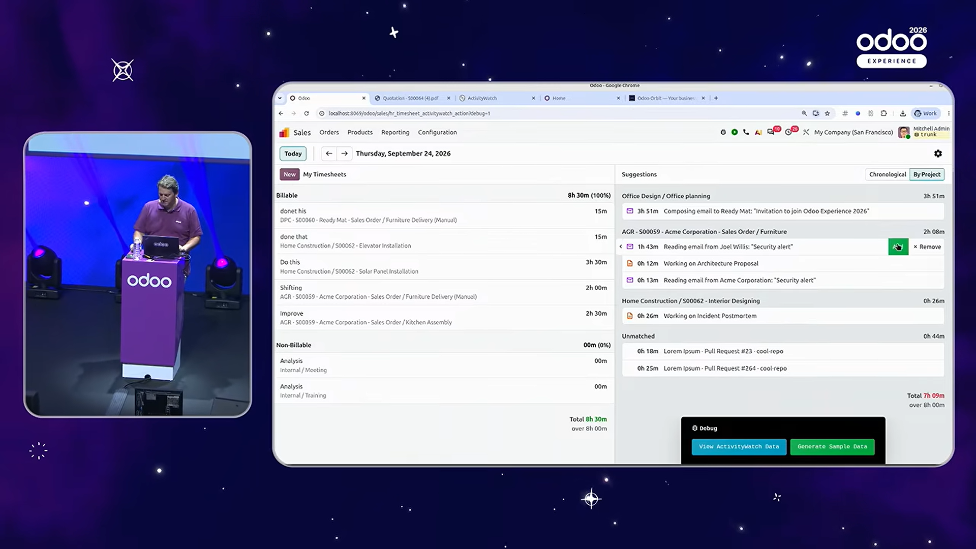Open the settings gear beside the date
This screenshot has height=549, width=976.
(938, 154)
